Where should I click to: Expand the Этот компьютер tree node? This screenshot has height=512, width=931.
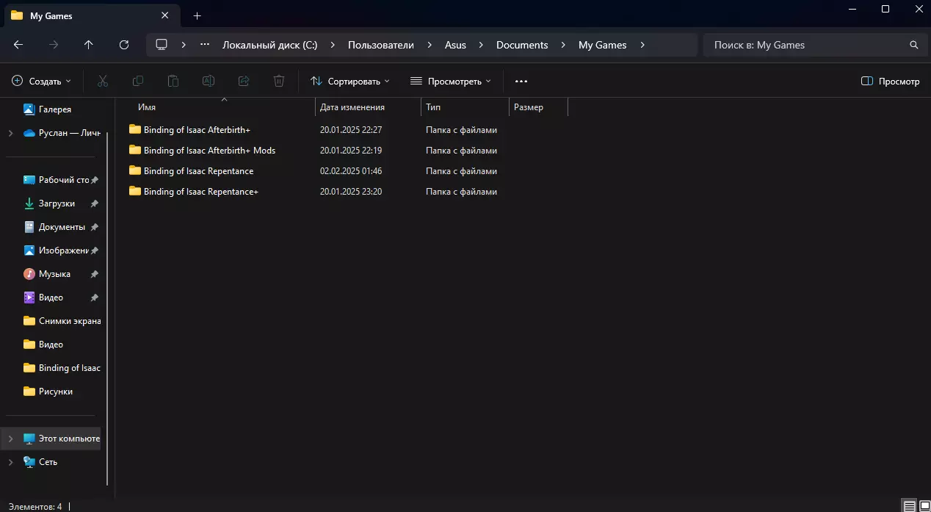10,439
